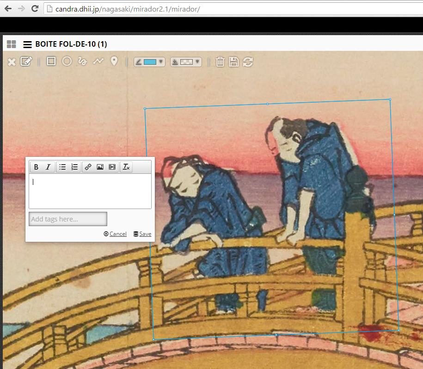
Task: Select the rectangle shape tool
Action: click(x=51, y=61)
